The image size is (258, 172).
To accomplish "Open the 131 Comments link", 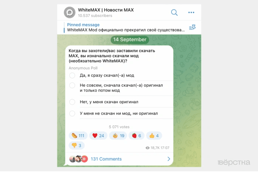I will 106,159.
